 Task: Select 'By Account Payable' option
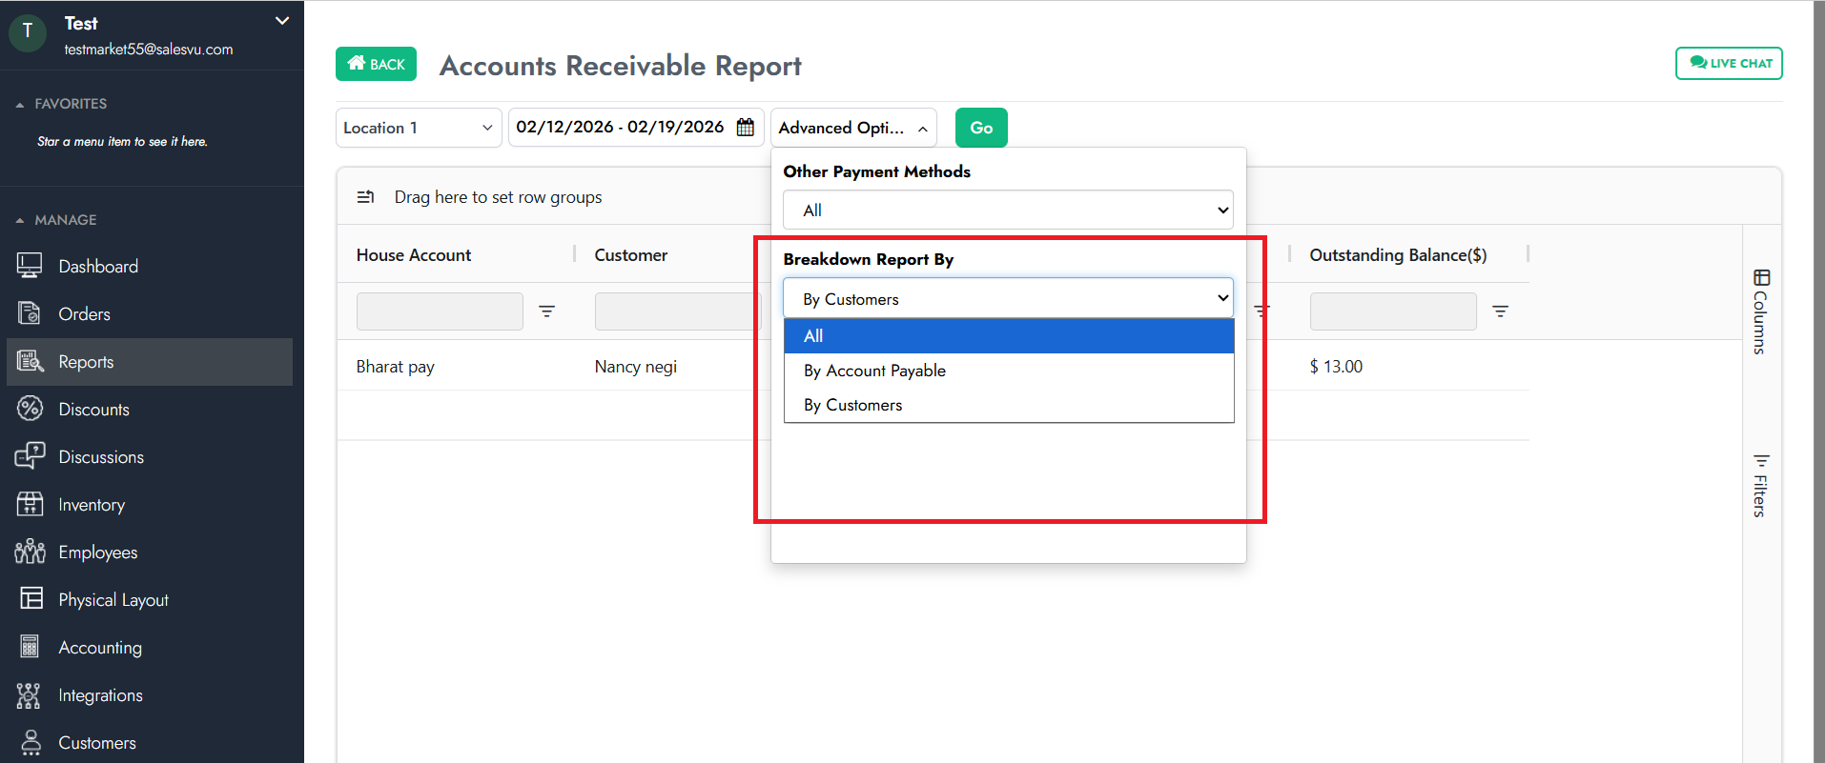pos(874,371)
